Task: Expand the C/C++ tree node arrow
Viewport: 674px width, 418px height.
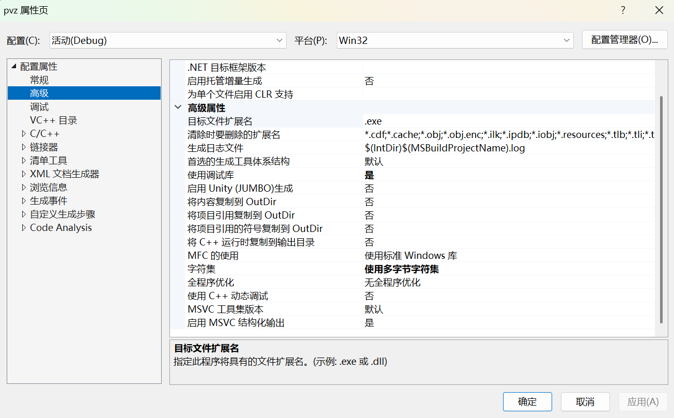Action: coord(24,134)
